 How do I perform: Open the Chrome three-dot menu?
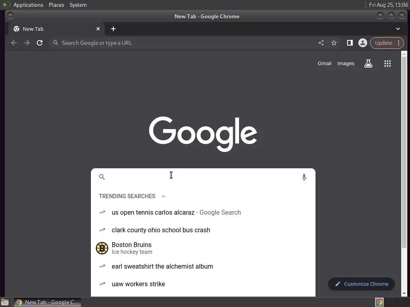tap(399, 43)
